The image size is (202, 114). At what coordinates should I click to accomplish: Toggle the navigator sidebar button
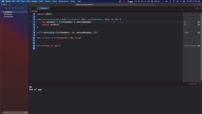10,4
